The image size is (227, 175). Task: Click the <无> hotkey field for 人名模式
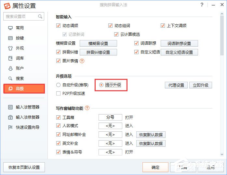coord(110,126)
